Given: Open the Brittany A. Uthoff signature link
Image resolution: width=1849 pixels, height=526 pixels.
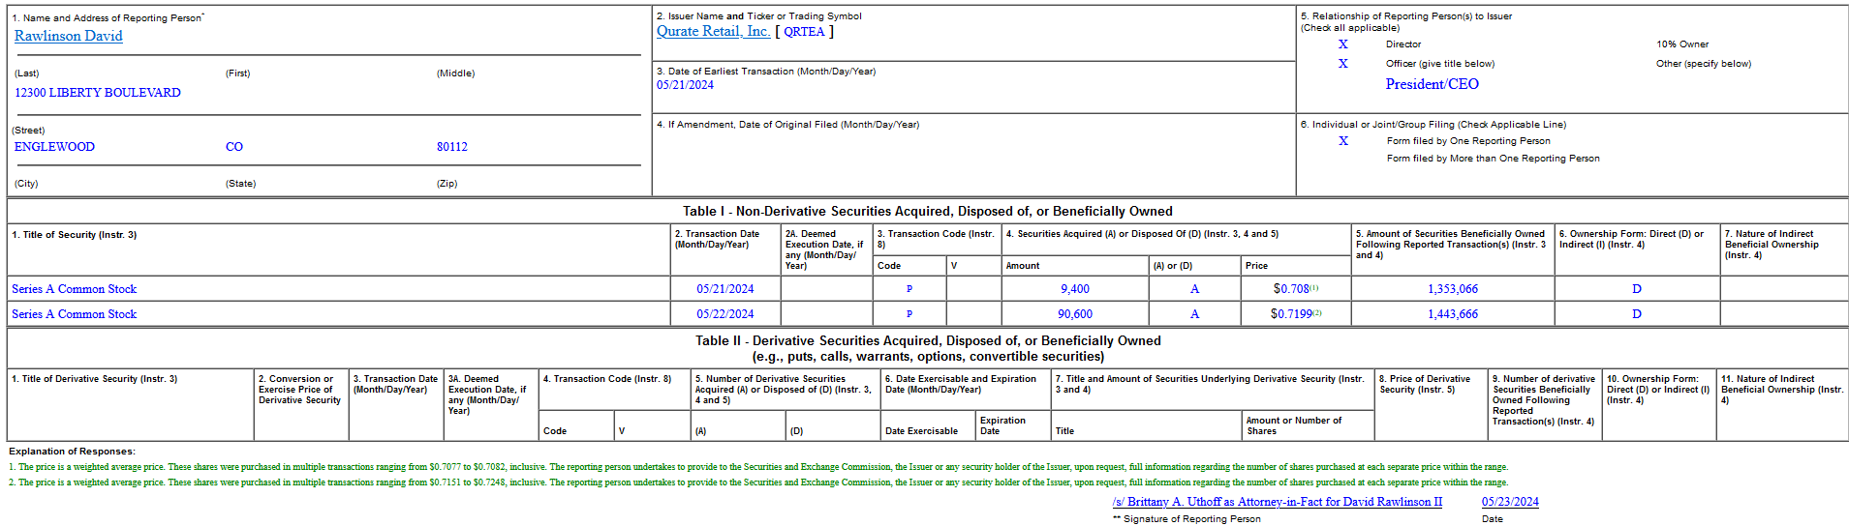Looking at the screenshot, I should (x=1277, y=502).
